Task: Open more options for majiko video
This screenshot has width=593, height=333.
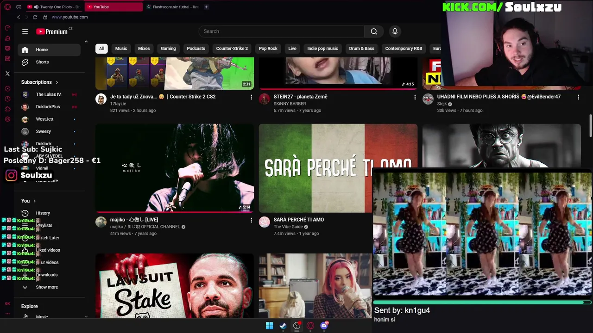Action: 251,220
